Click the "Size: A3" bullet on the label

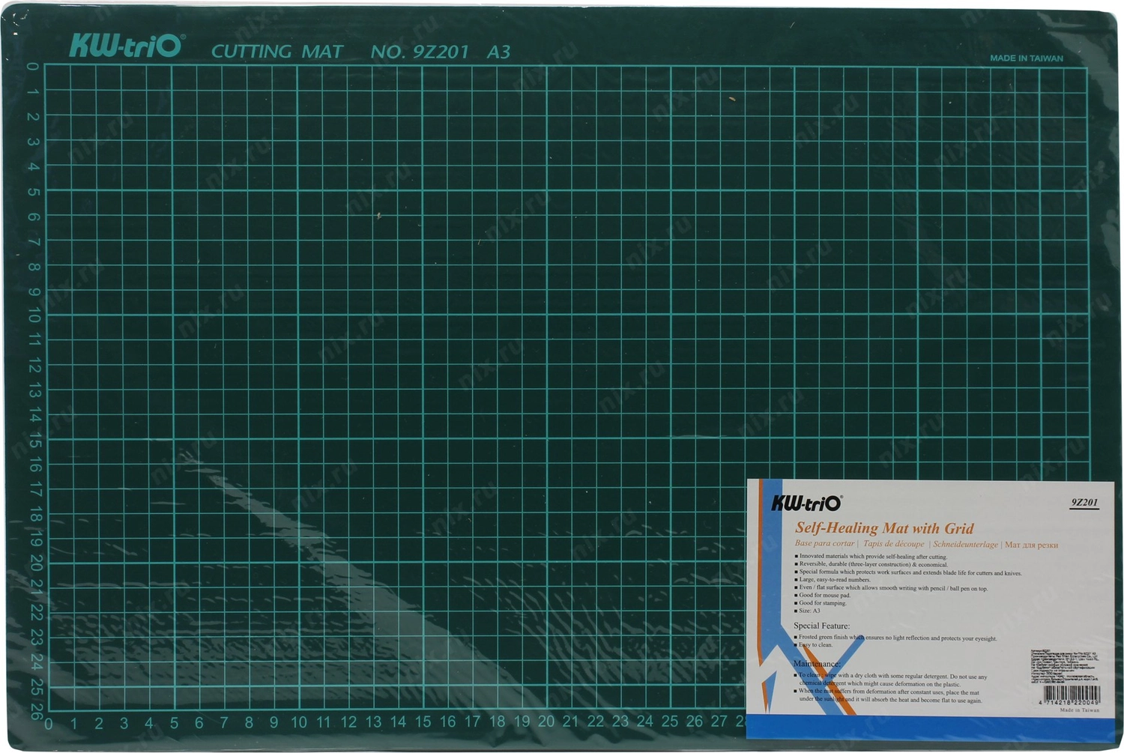(x=809, y=611)
